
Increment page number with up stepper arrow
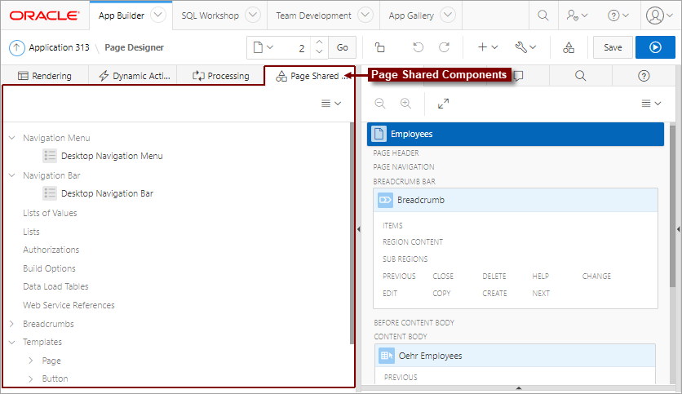coord(319,42)
